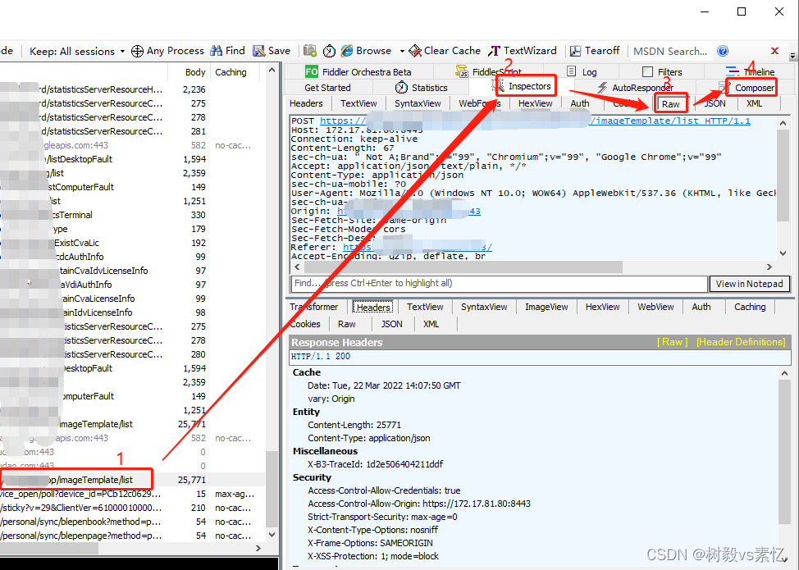The width and height of the screenshot is (799, 570).
Task: Select request Raw inspector tab
Action: [670, 103]
